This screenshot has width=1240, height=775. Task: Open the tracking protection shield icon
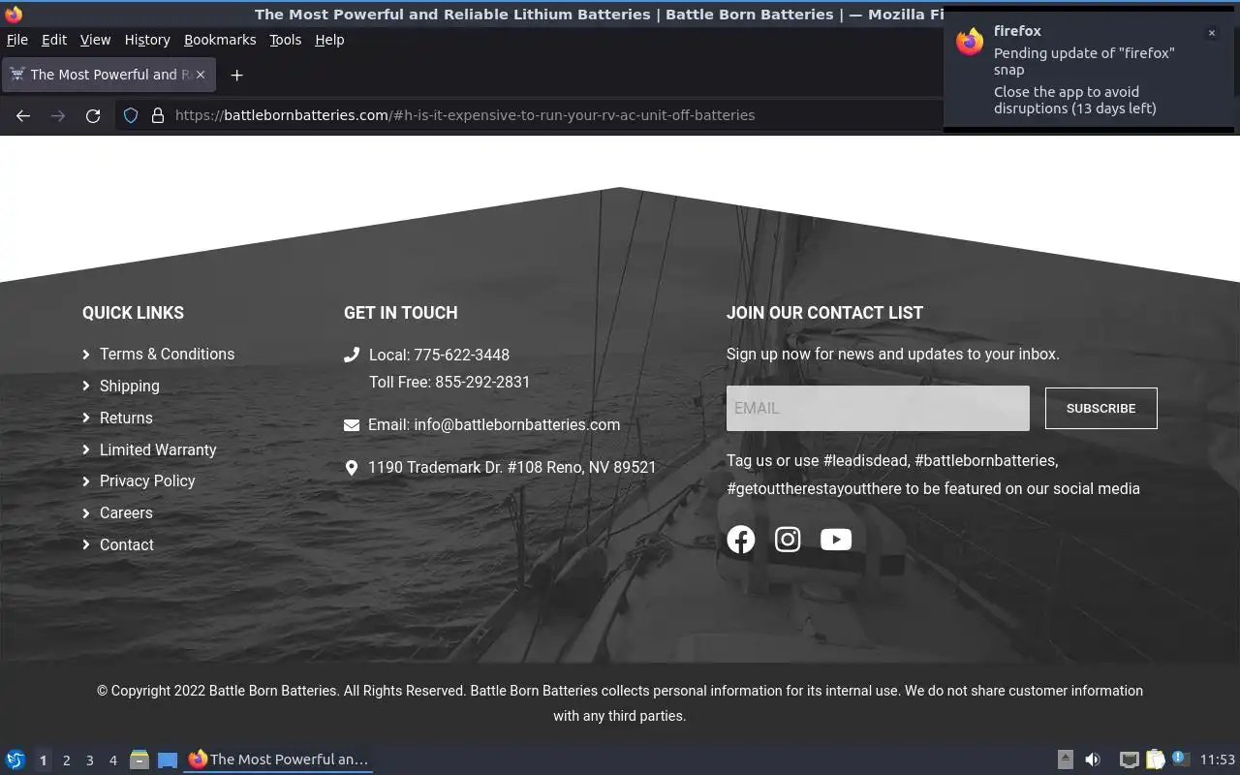coord(131,115)
